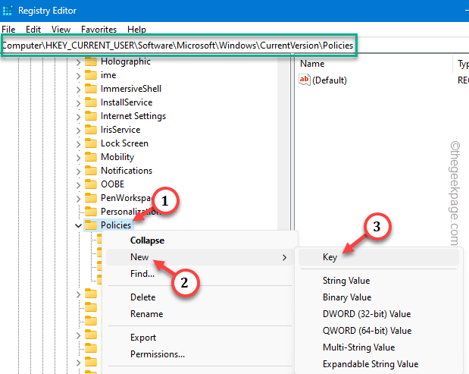Select QWORD (64-bit) Value option
This screenshot has width=469, height=374.
tap(378, 331)
